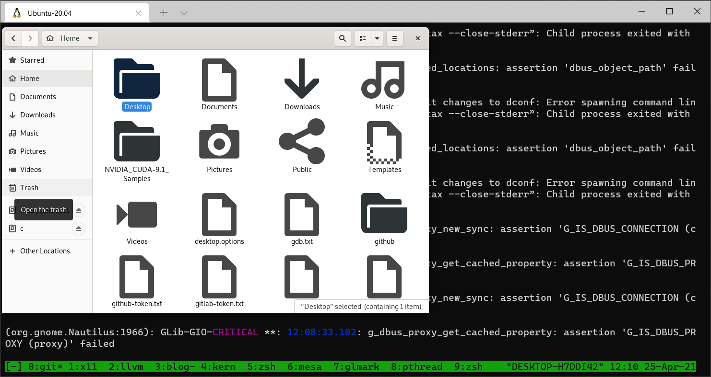Maximize the Windows Terminal window

pos(669,11)
